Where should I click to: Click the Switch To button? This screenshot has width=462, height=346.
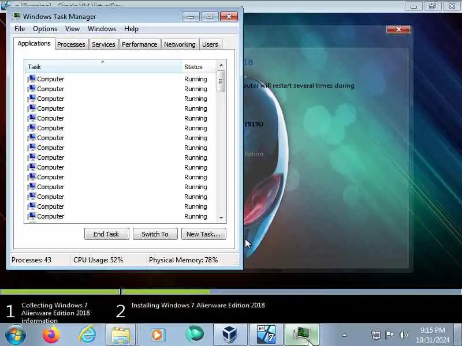155,234
